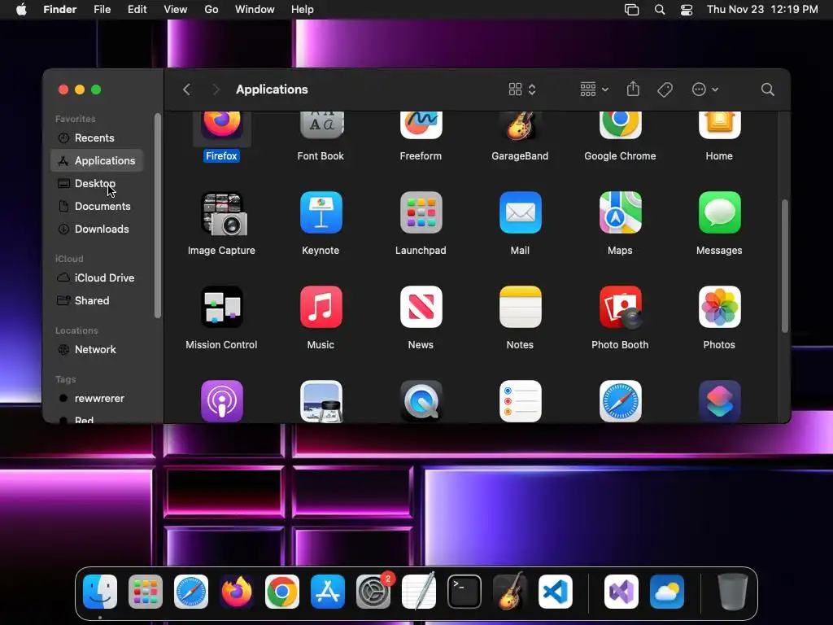Go to Desktop in sidebar favorites
This screenshot has width=833, height=625.
click(x=97, y=183)
